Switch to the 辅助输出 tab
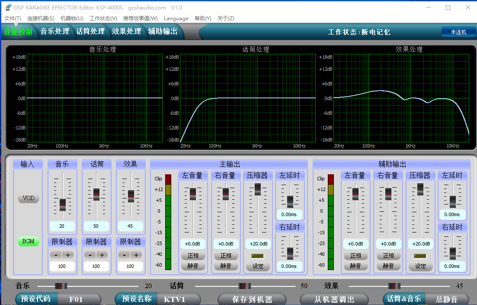477x305 pixels. (x=163, y=31)
